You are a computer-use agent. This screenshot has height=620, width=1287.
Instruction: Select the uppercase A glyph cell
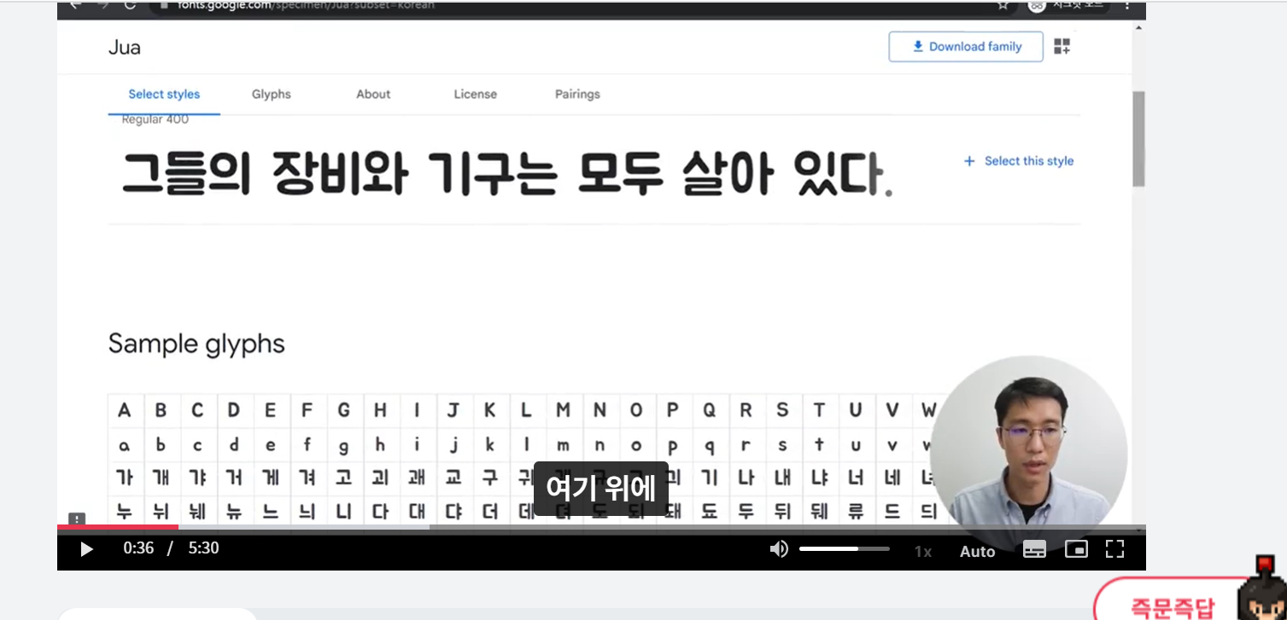point(126,410)
